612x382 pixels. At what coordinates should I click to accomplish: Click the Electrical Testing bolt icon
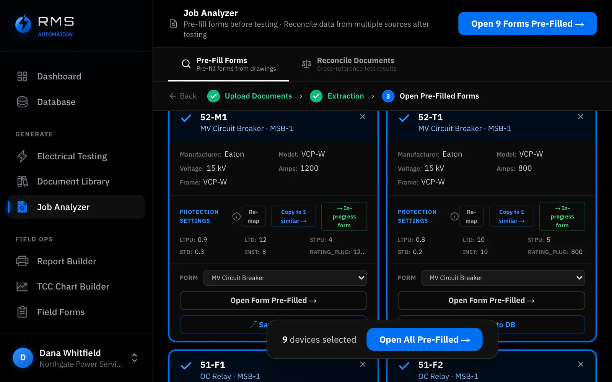coord(22,156)
